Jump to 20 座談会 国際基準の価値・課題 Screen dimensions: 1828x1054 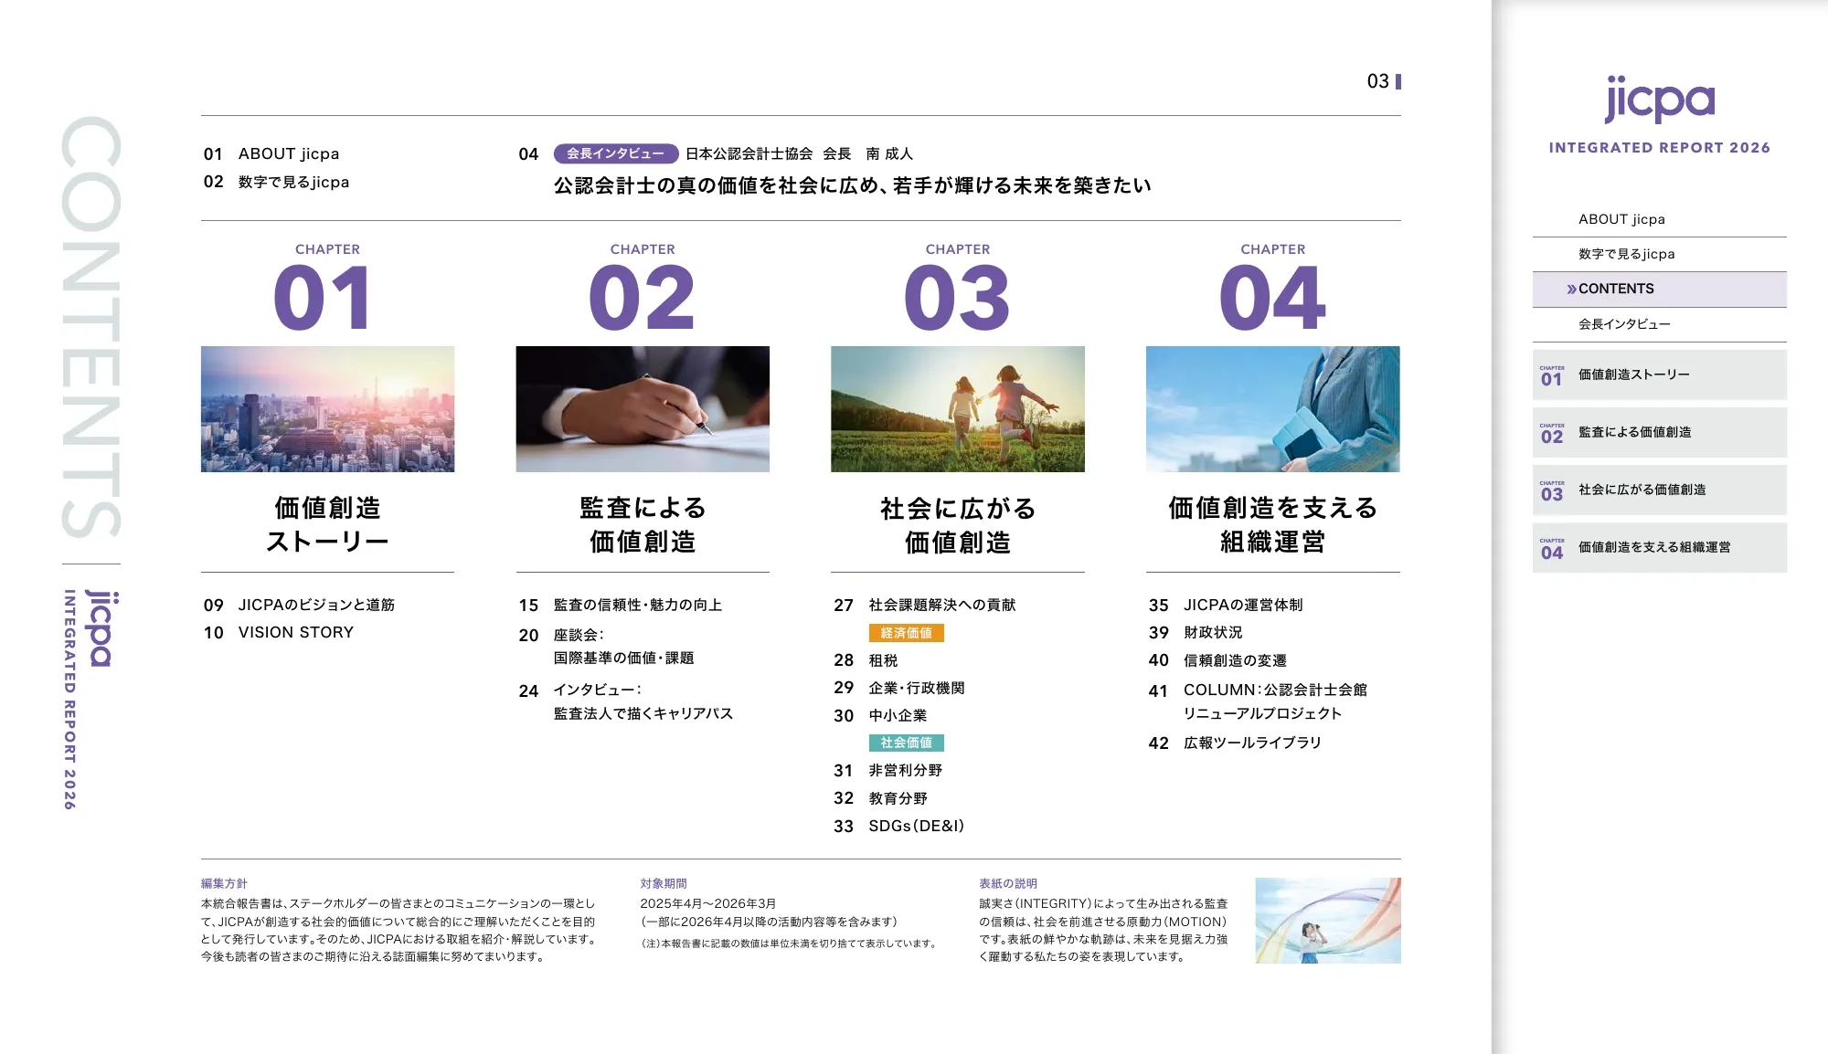point(606,646)
